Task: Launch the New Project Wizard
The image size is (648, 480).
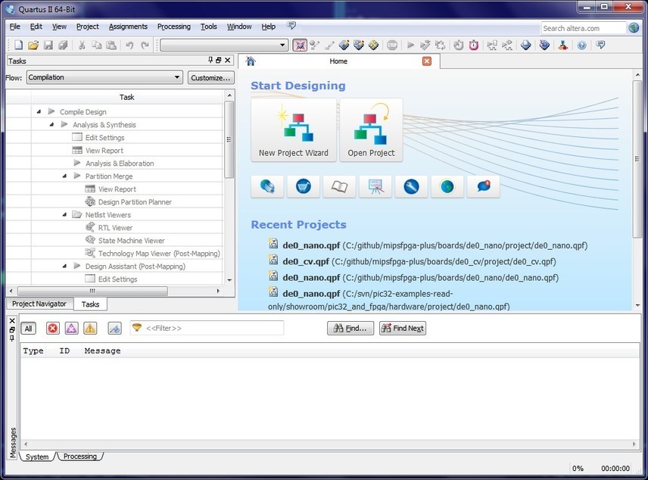Action: 294,129
